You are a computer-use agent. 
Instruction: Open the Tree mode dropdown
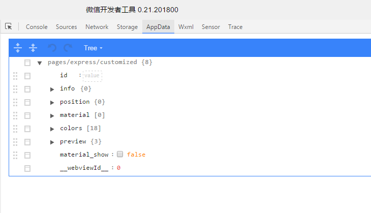(93, 48)
